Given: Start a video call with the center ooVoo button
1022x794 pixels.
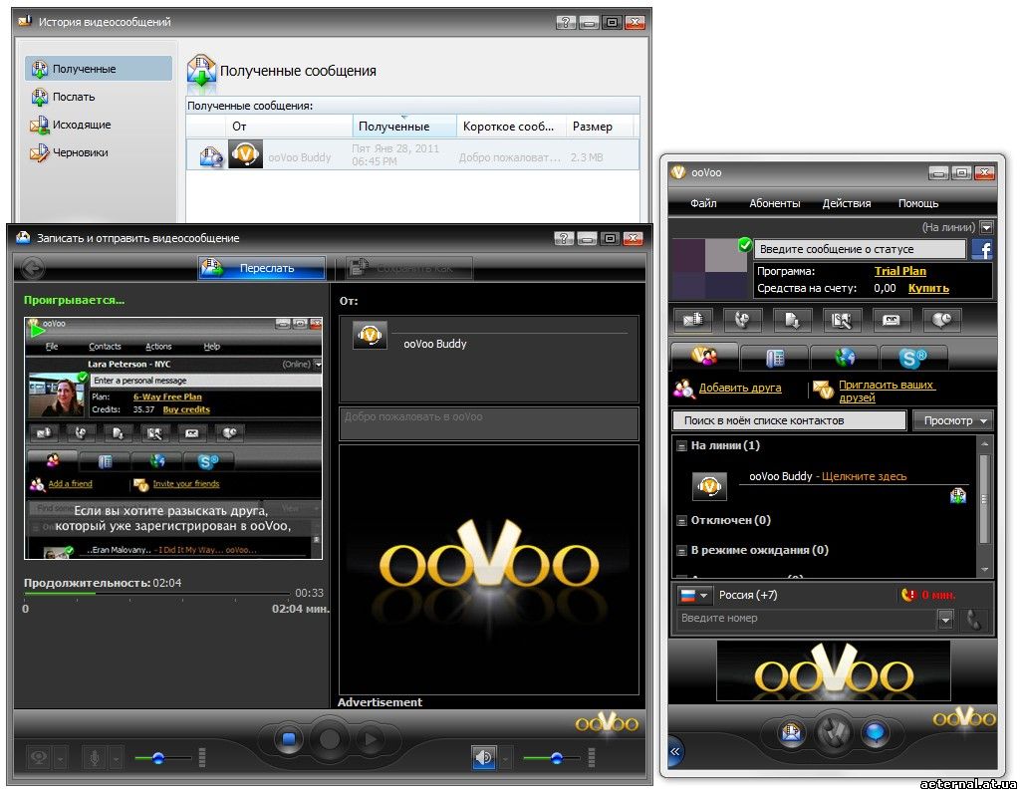Looking at the screenshot, I should (x=833, y=732).
